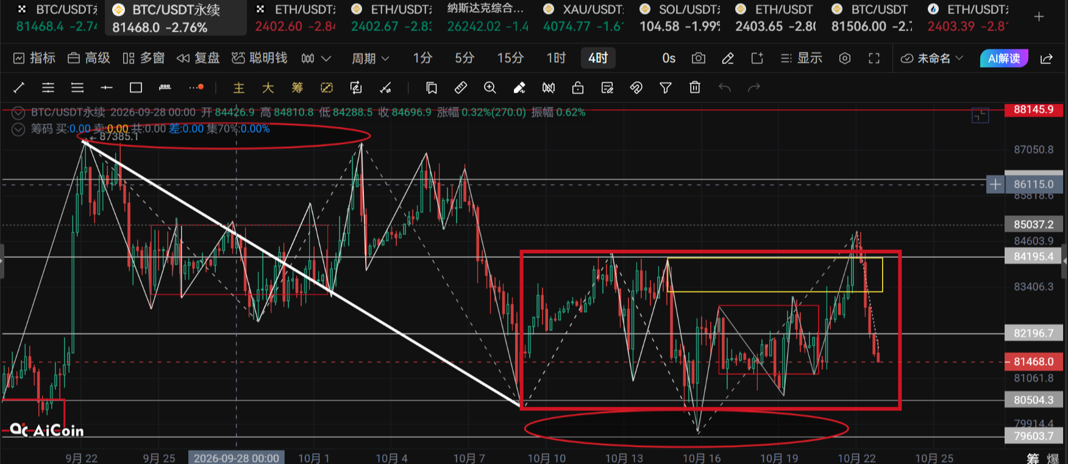The image size is (1068, 464).
Task: Click the AI解读 button
Action: (1004, 58)
